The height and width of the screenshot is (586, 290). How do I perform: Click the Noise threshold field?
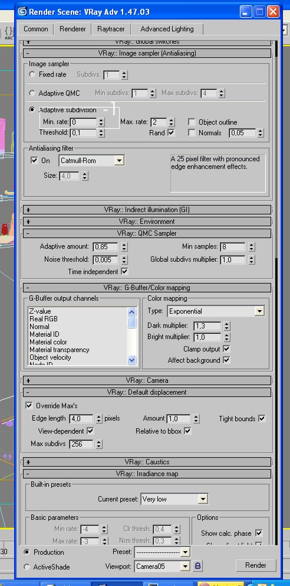pyautogui.click(x=106, y=259)
